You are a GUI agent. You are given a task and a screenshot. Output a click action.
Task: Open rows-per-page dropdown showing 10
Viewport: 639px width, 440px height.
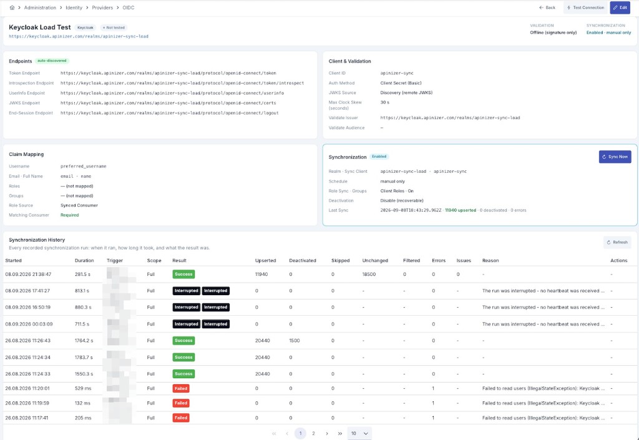point(359,434)
